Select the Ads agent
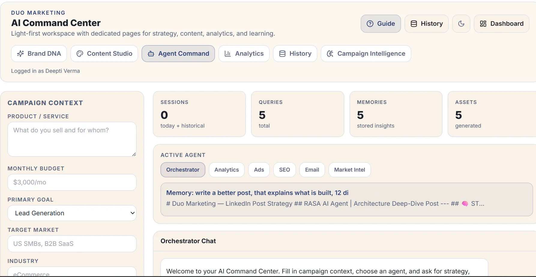The width and height of the screenshot is (536, 277). click(x=259, y=170)
